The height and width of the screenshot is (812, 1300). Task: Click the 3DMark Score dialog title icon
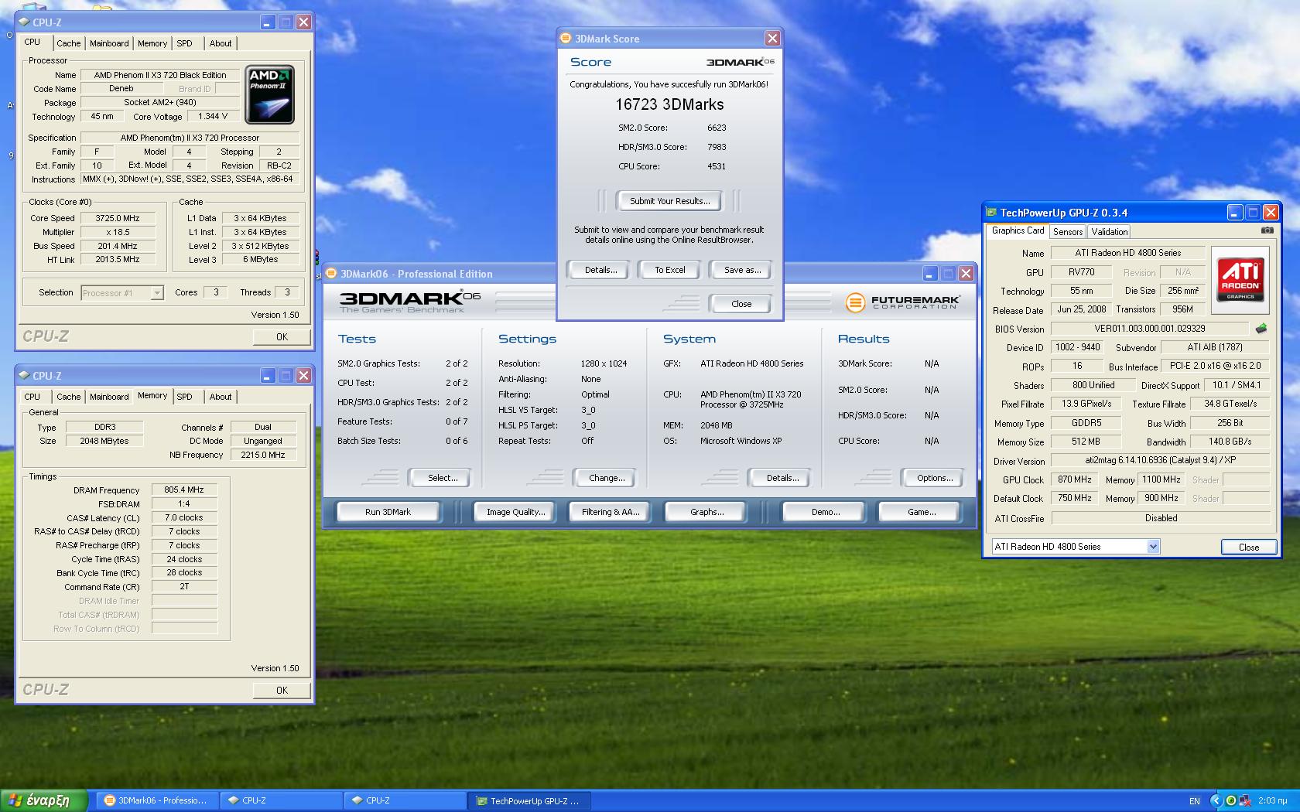(566, 39)
